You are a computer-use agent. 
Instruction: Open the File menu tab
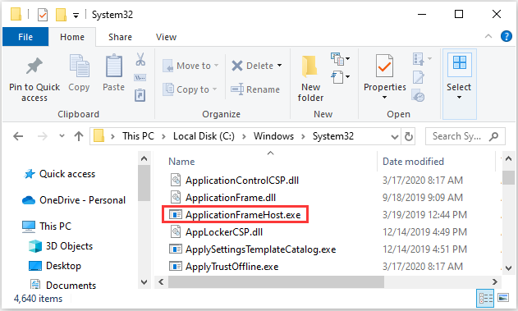point(25,37)
